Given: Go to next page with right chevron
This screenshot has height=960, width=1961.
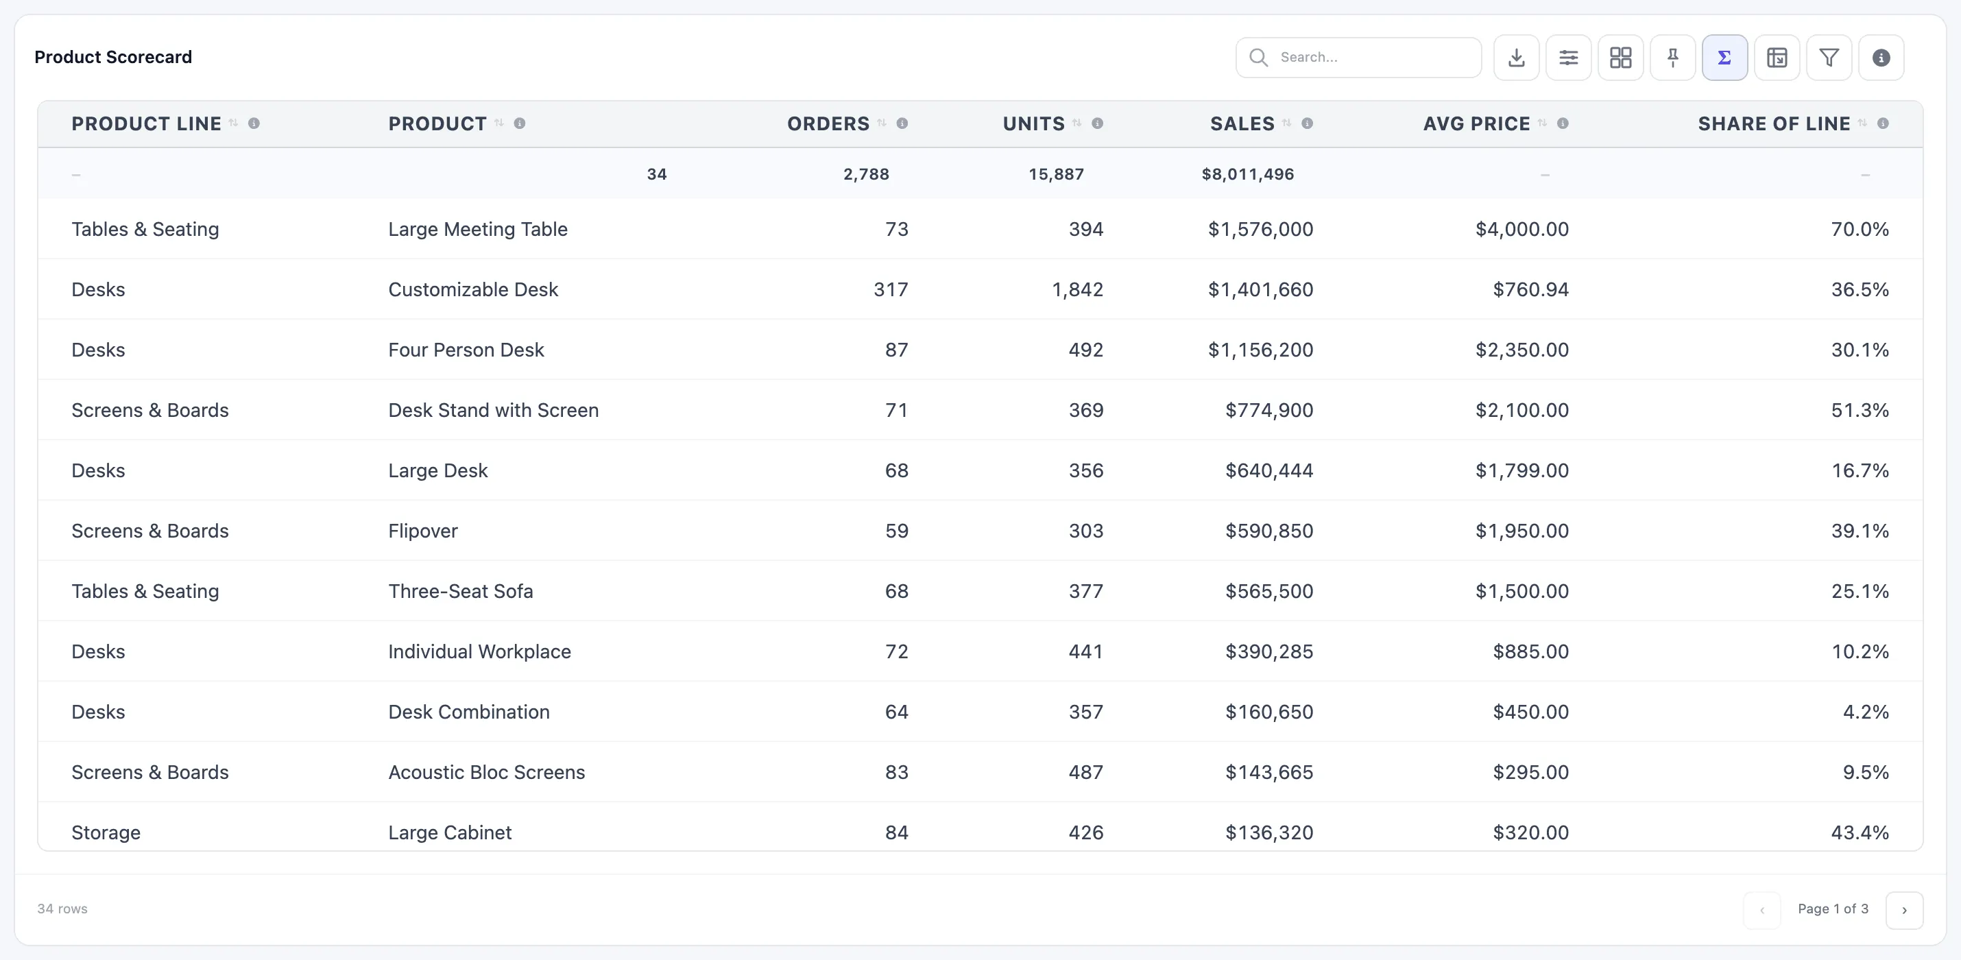Looking at the screenshot, I should click(1905, 911).
